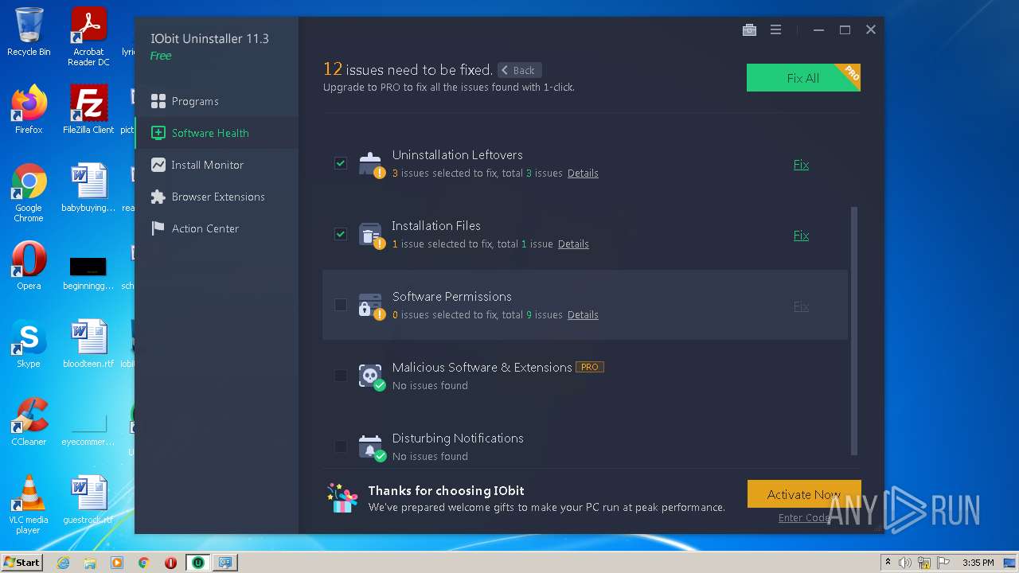Click the Malicious Software skull icon
The image size is (1019, 573).
(371, 376)
